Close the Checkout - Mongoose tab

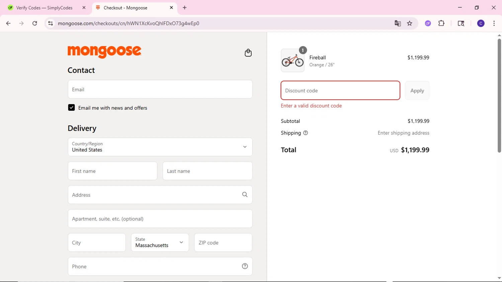[171, 8]
